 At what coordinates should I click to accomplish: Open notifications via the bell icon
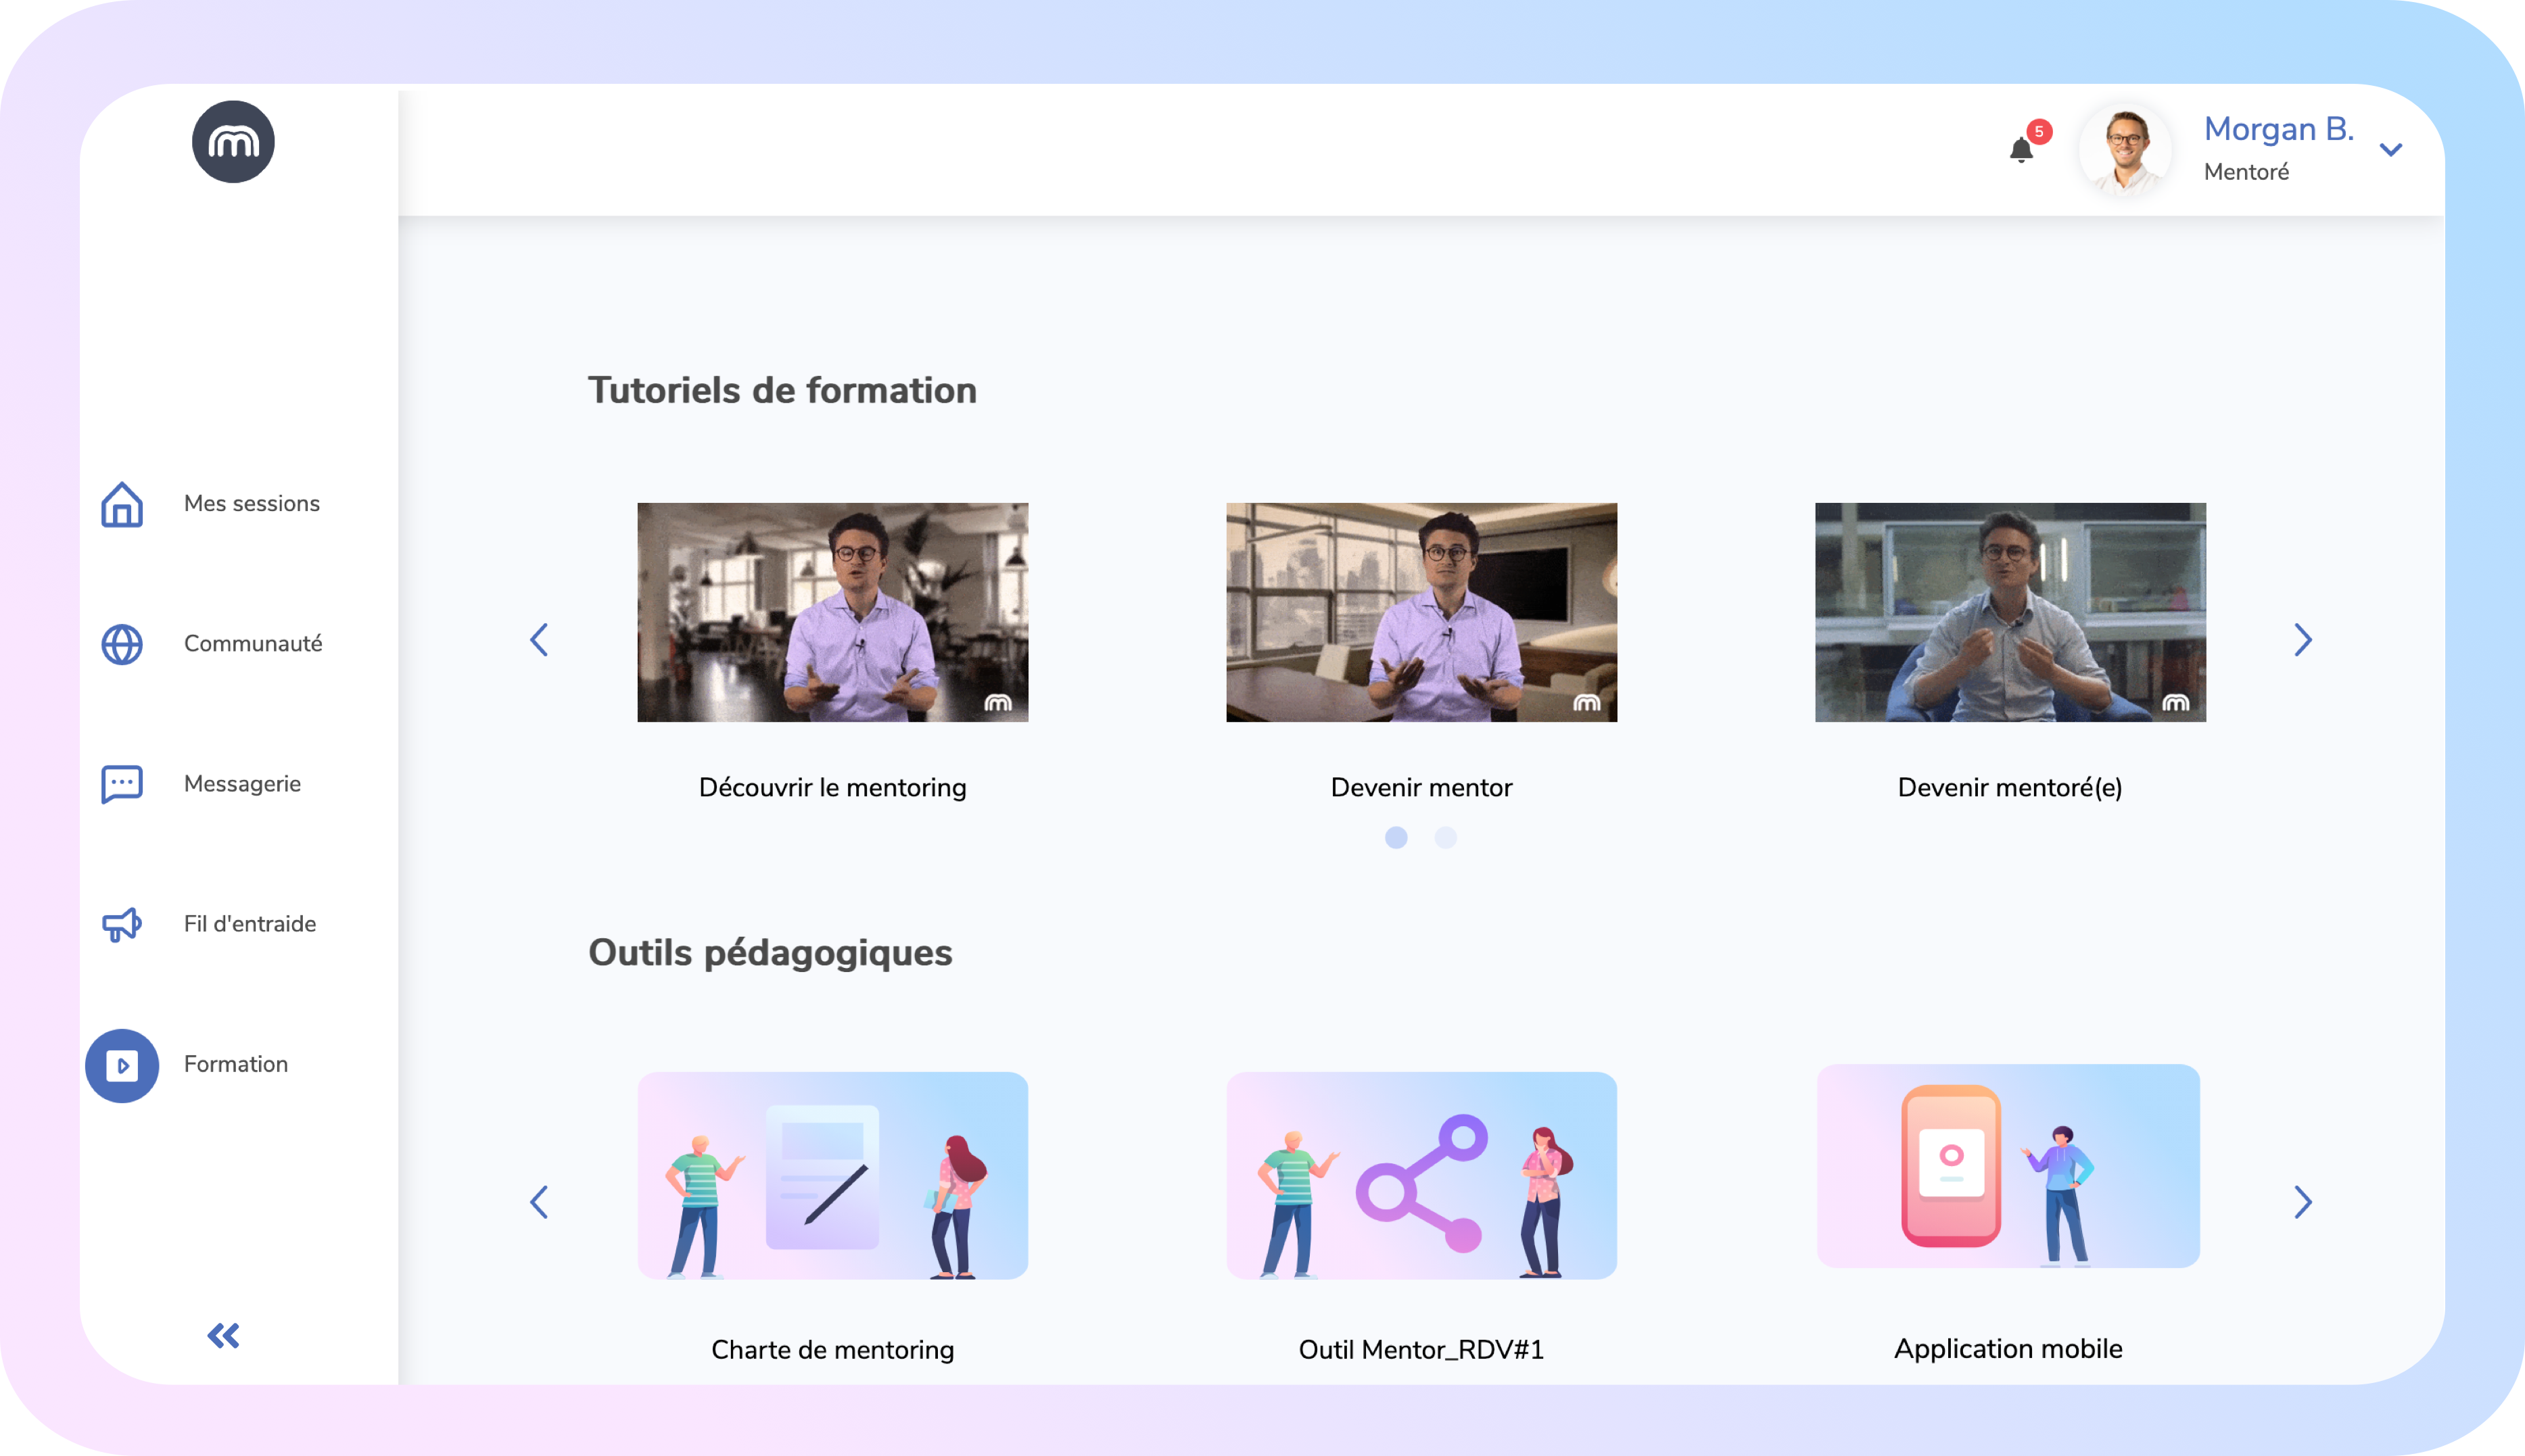coord(2021,150)
